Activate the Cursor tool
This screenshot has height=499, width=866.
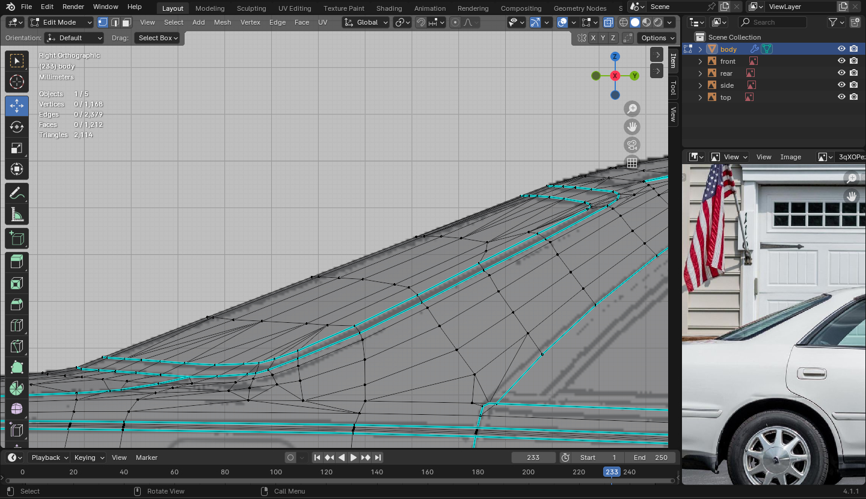coord(17,82)
